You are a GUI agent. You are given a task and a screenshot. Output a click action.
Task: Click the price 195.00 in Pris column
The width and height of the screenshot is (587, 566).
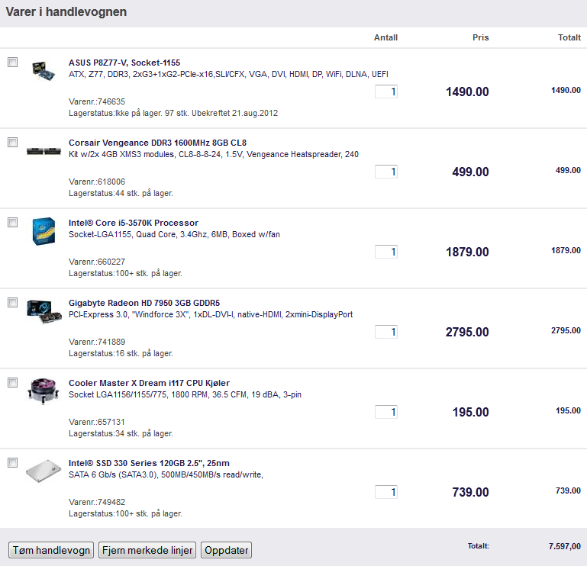tap(470, 412)
